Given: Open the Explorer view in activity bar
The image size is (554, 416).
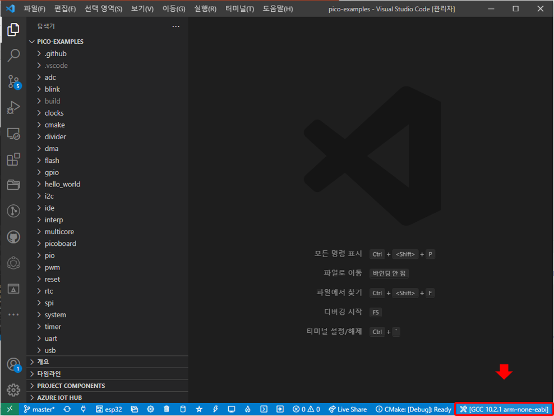Looking at the screenshot, I should [13, 30].
